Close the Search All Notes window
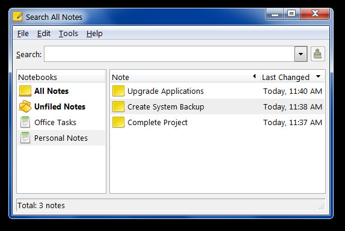345x231 pixels. (x=315, y=14)
